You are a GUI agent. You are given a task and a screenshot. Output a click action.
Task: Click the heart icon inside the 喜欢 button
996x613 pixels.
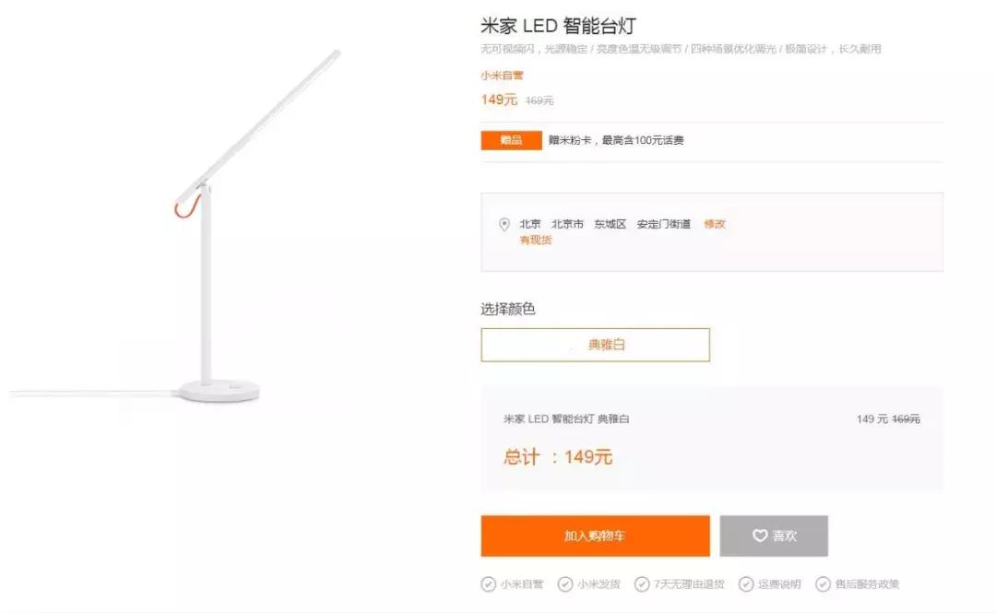click(x=758, y=536)
